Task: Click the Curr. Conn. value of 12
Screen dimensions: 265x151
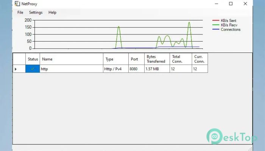Action: (x=200, y=69)
